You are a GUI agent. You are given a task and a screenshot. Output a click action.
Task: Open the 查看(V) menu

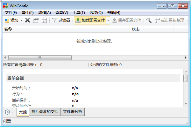pos(62,13)
